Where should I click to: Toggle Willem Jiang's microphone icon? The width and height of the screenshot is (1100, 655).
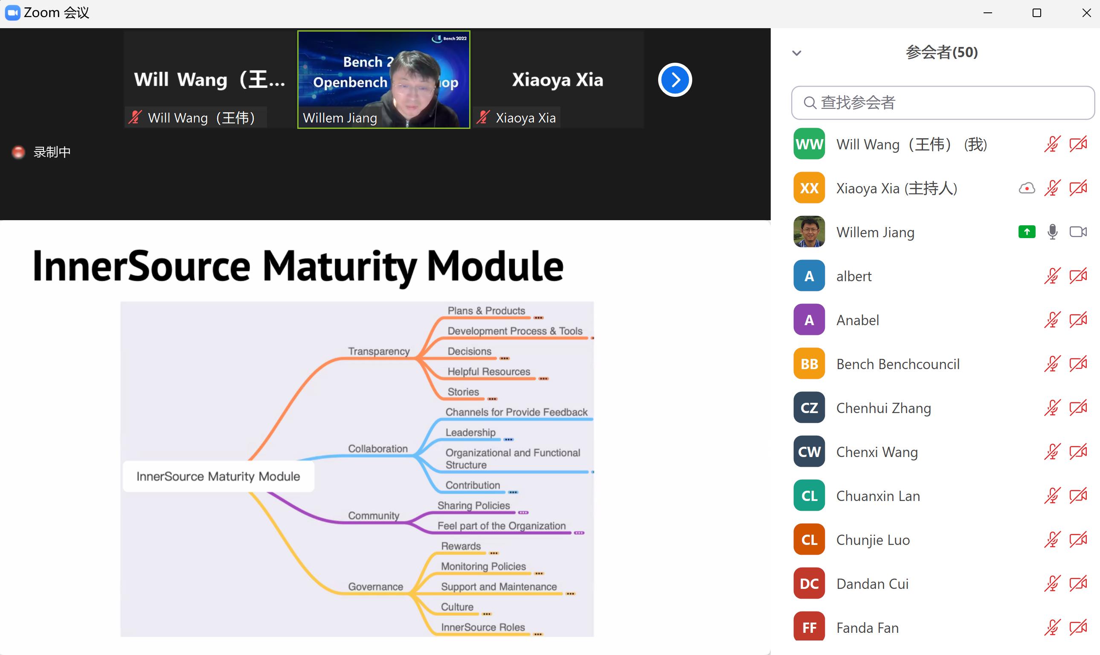pyautogui.click(x=1052, y=232)
